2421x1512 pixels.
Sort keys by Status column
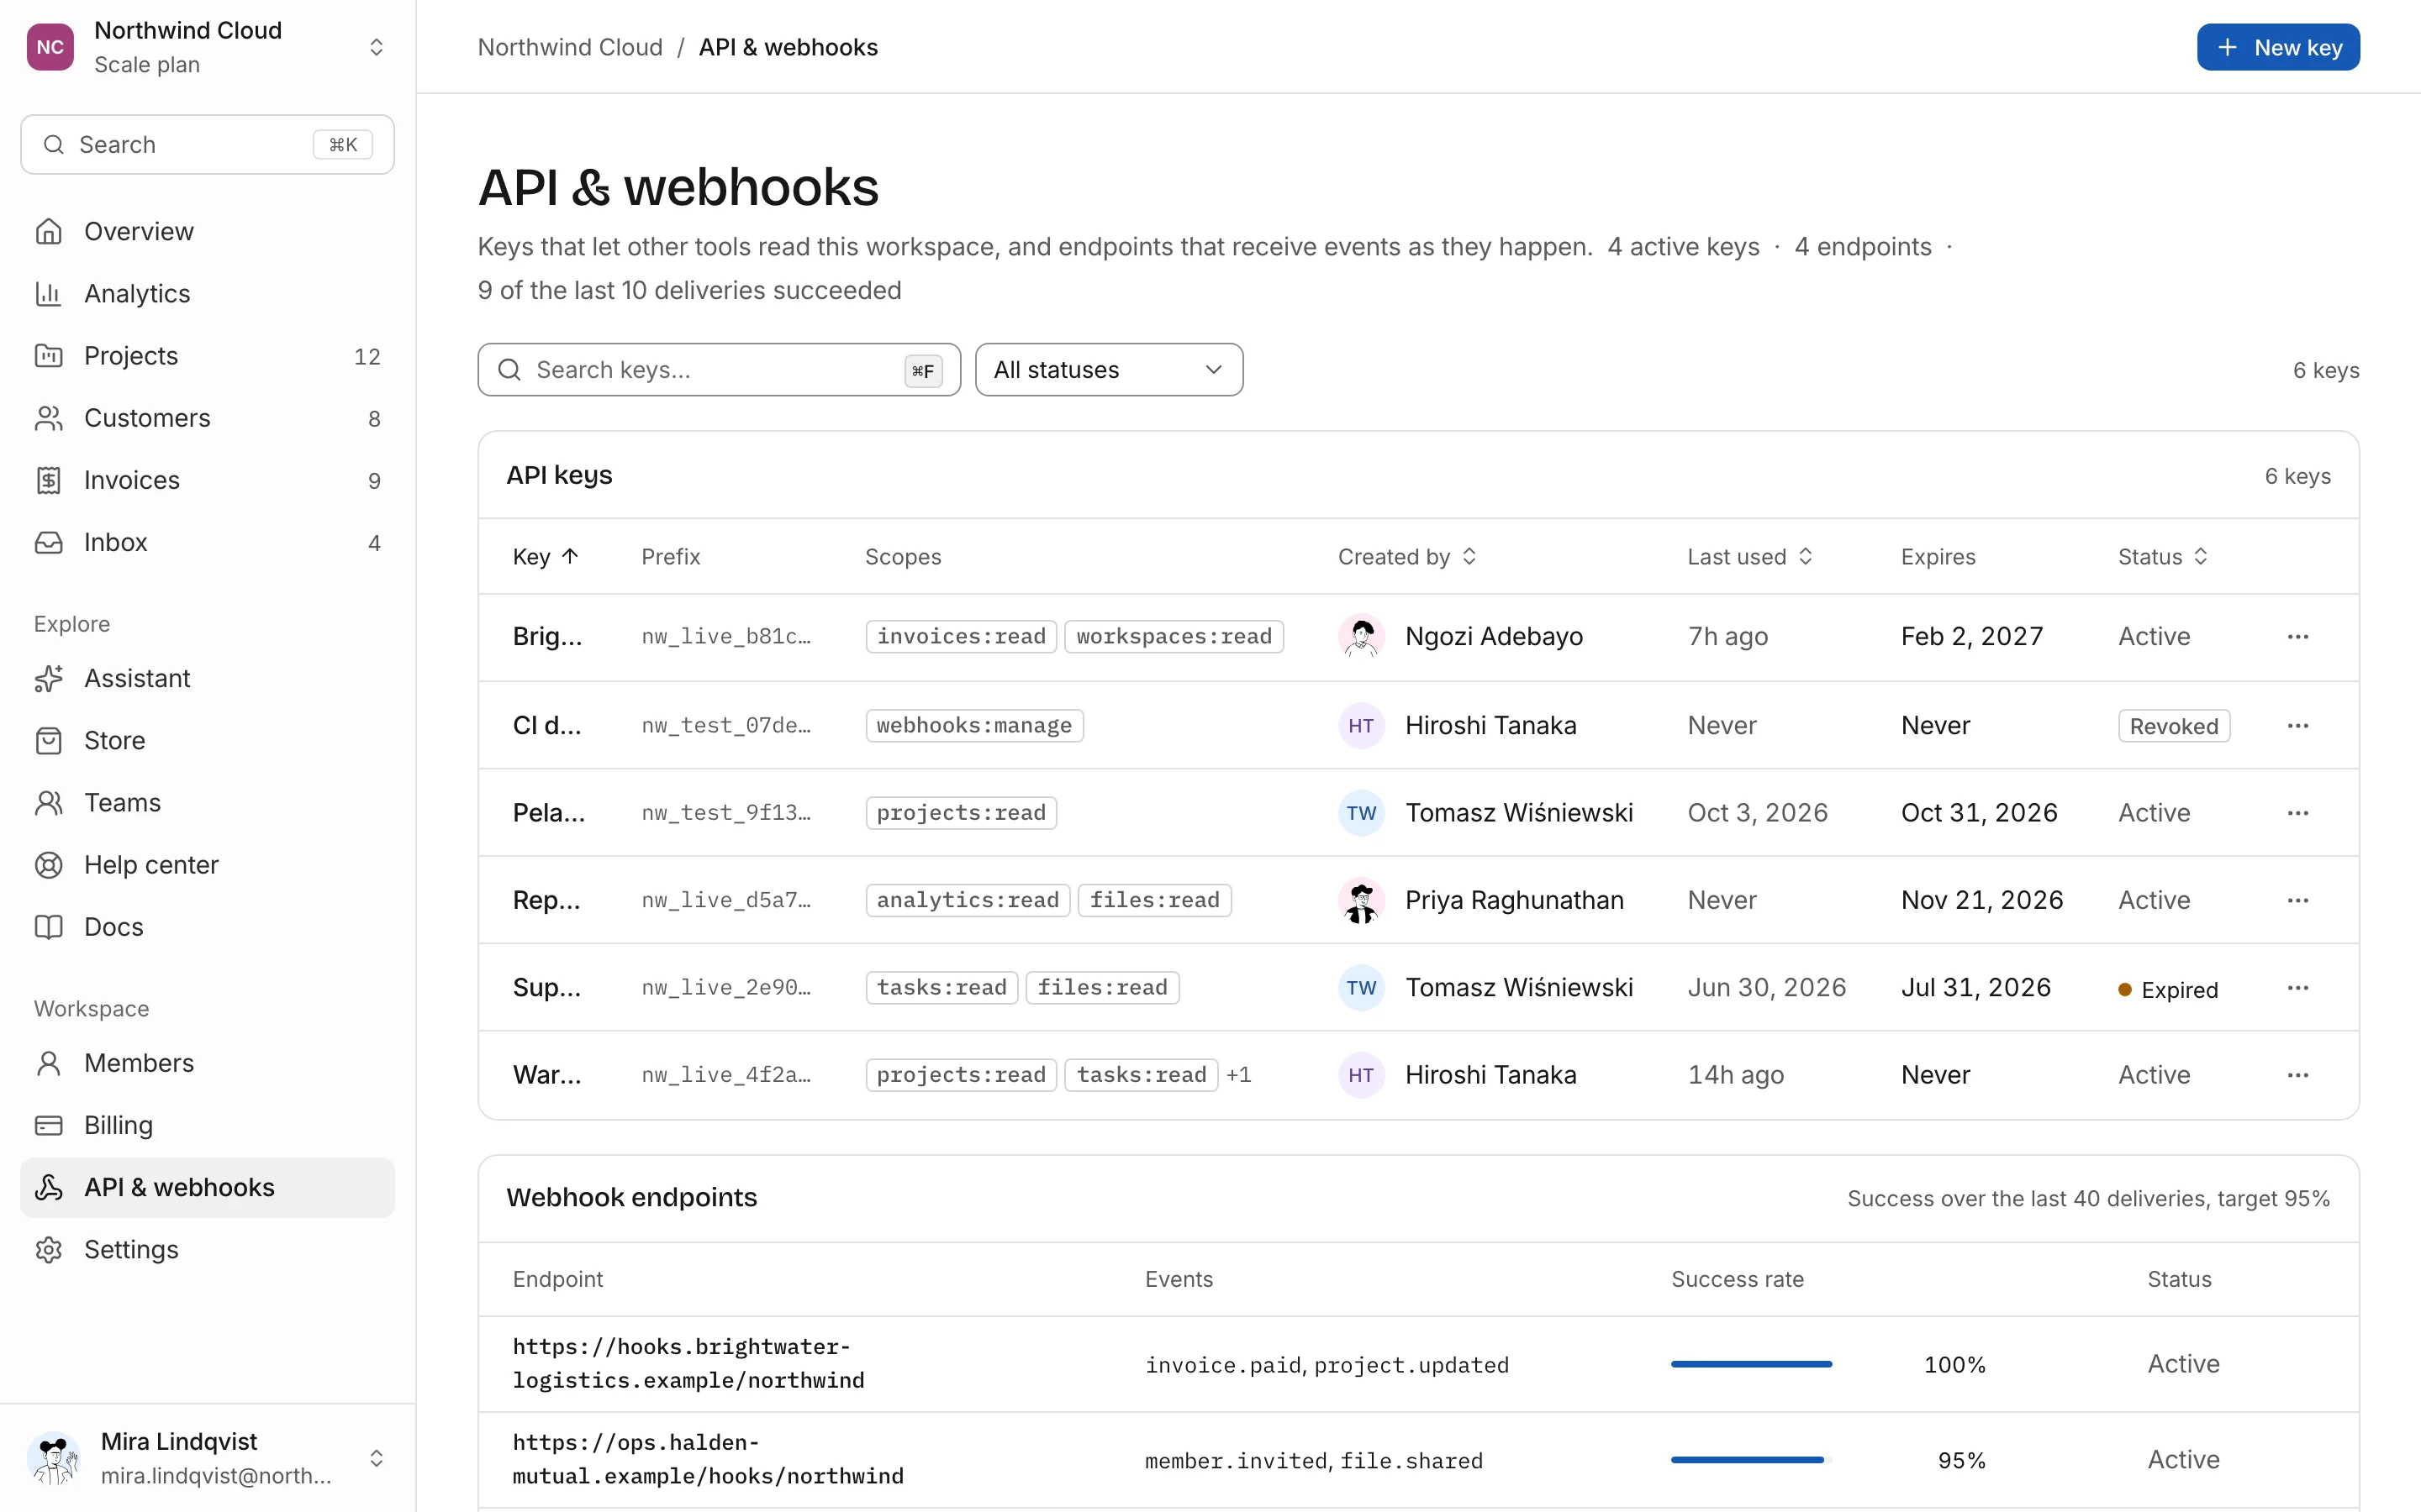pos(2162,557)
